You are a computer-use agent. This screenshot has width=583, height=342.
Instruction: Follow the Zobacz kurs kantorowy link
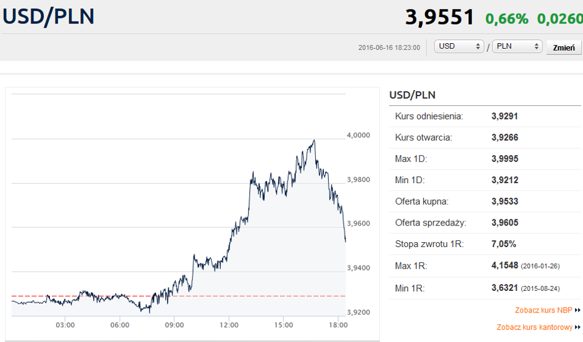[534, 327]
